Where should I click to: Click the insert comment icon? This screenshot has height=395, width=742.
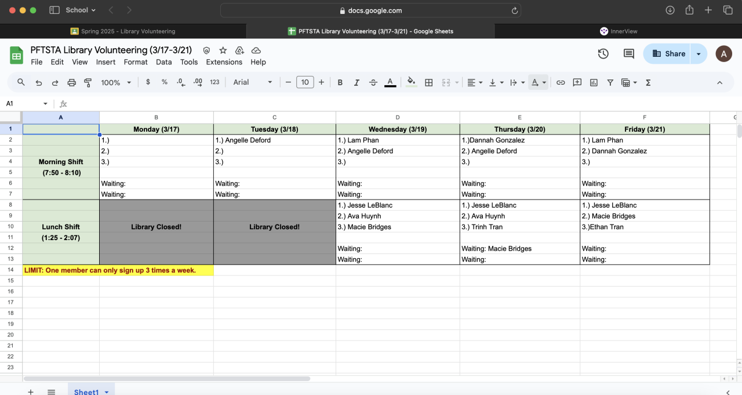tap(577, 82)
